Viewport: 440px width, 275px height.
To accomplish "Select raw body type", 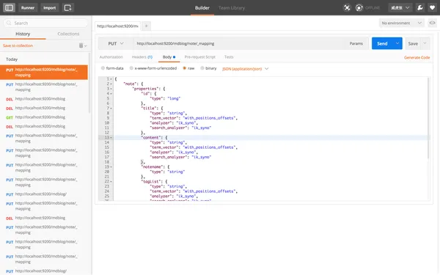I will 184,68.
